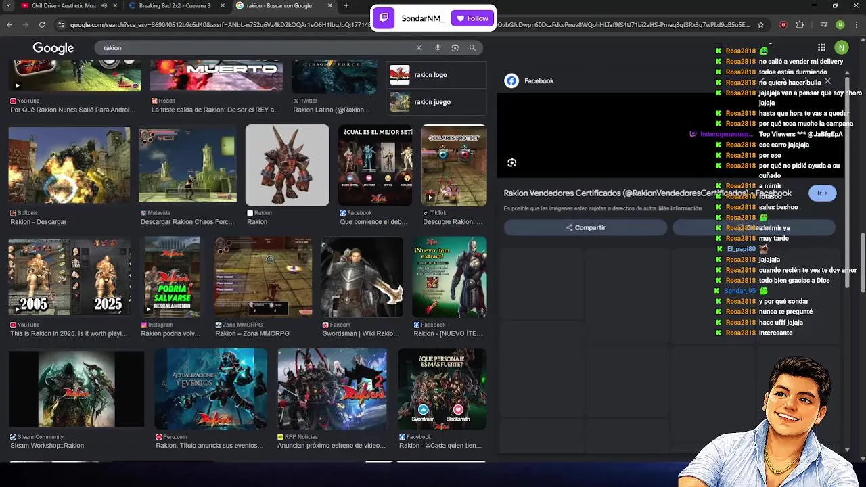Open the browser extensions puzzle icon

(x=800, y=25)
